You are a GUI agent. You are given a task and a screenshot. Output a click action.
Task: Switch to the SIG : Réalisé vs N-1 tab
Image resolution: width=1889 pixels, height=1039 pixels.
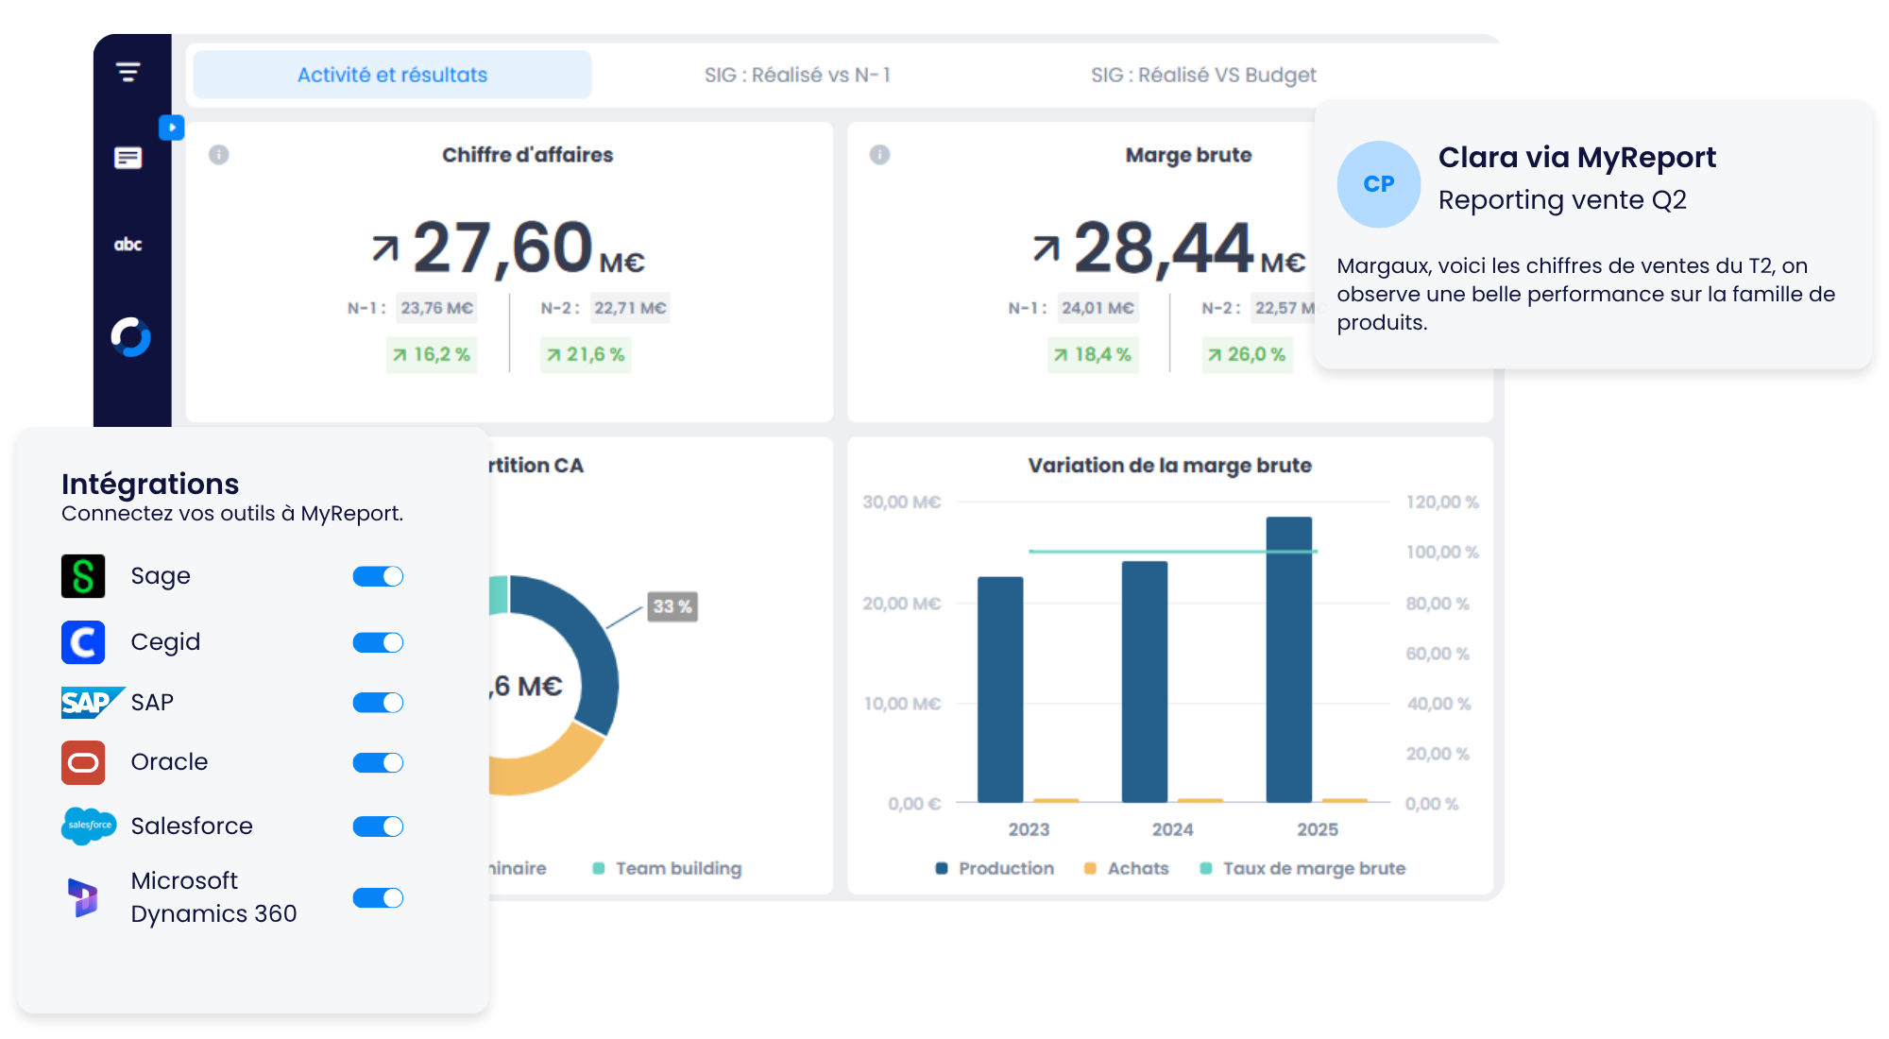(x=797, y=75)
